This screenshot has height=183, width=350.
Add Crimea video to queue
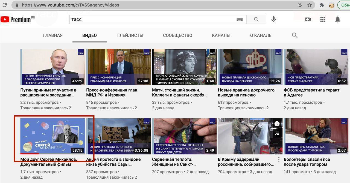(277, 133)
